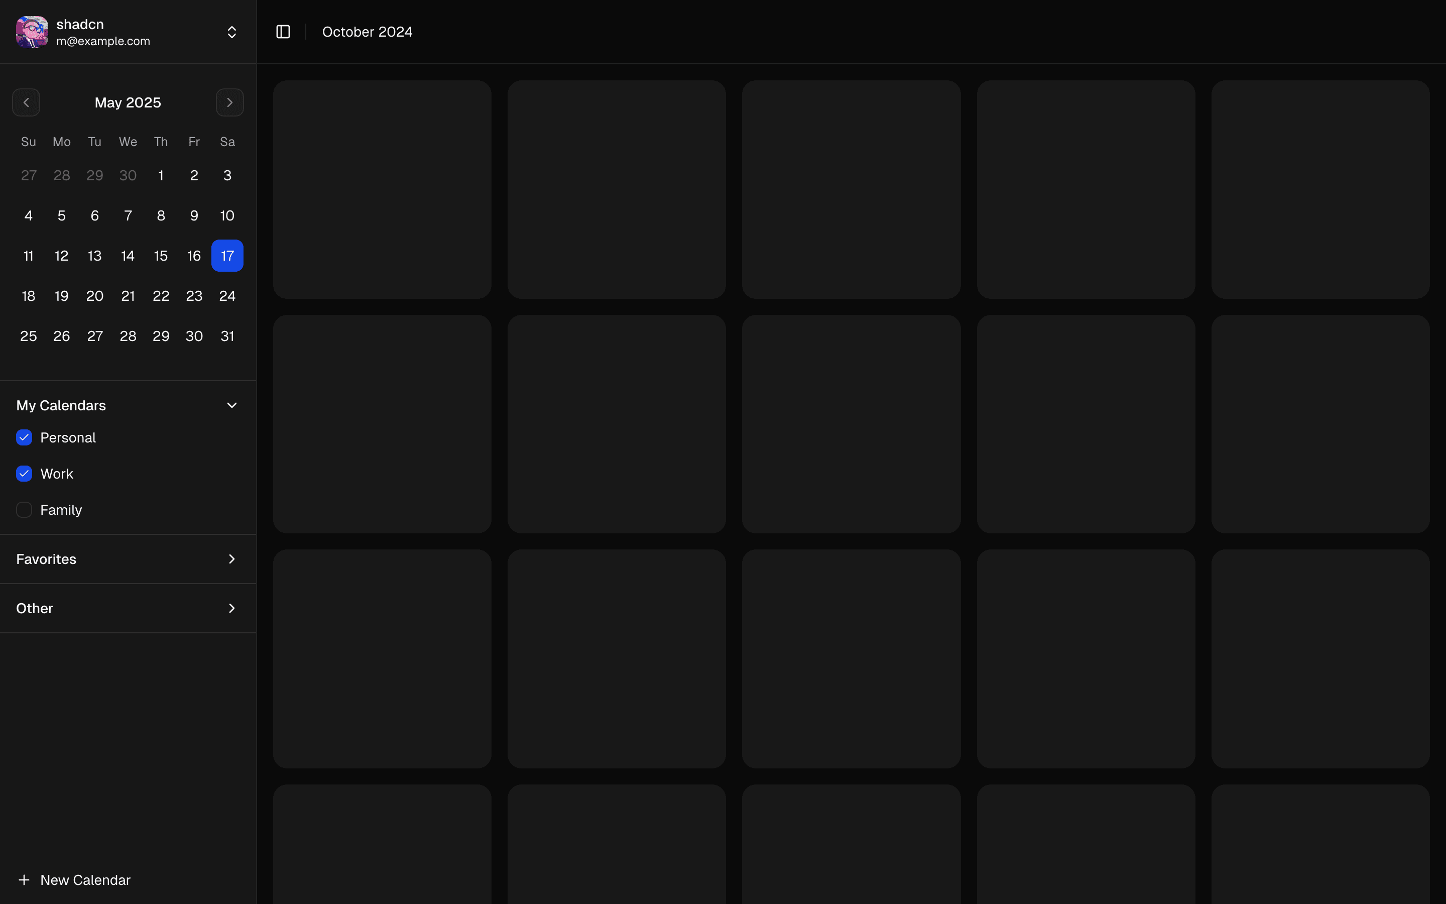Click the first top-left placeholder card

pyautogui.click(x=383, y=189)
